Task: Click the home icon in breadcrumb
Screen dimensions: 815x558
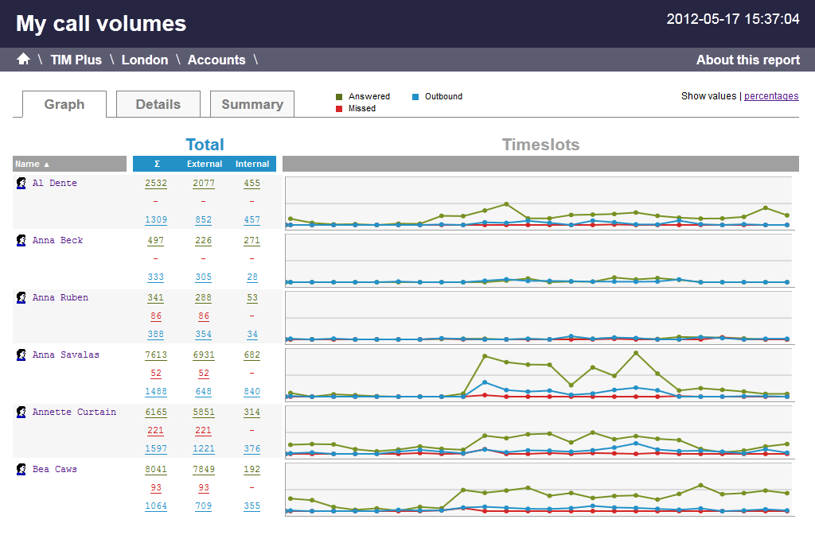Action: (23, 60)
